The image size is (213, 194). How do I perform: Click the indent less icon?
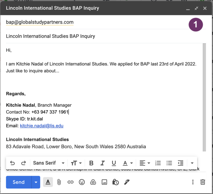coord(180,163)
